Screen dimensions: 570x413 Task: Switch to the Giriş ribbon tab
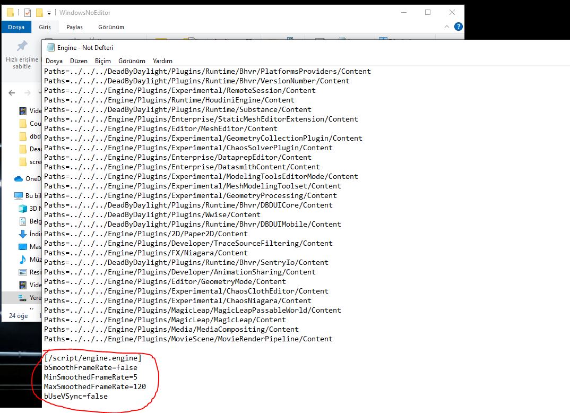pyautogui.click(x=45, y=27)
